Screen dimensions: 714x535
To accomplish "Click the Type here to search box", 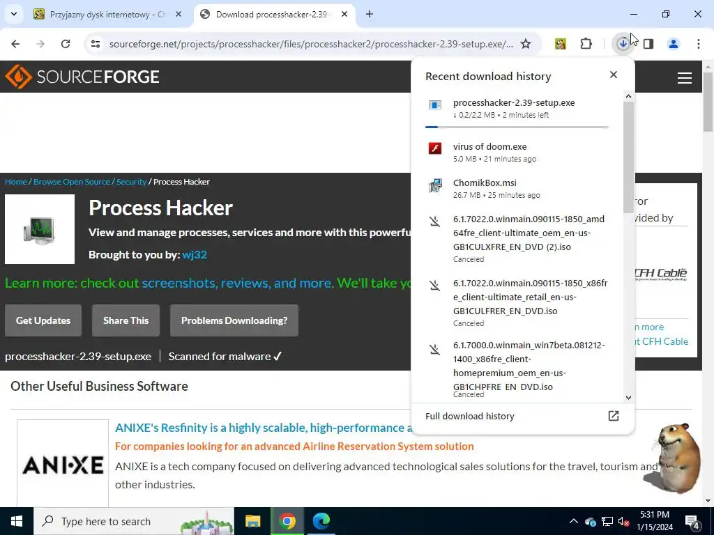I will (134, 521).
